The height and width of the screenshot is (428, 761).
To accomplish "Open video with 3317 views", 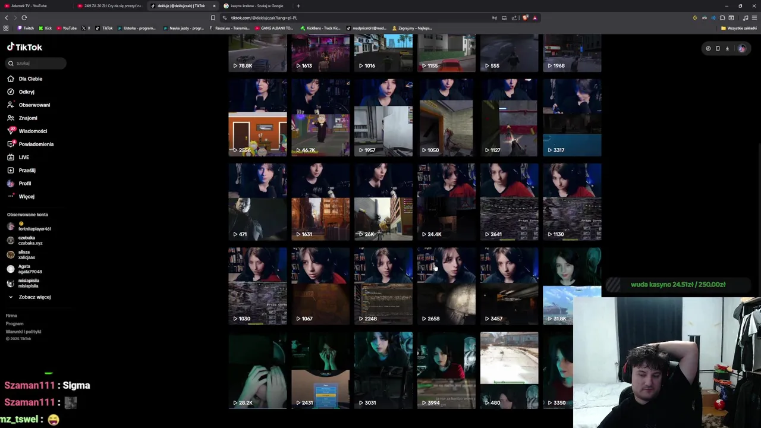I will (572, 118).
